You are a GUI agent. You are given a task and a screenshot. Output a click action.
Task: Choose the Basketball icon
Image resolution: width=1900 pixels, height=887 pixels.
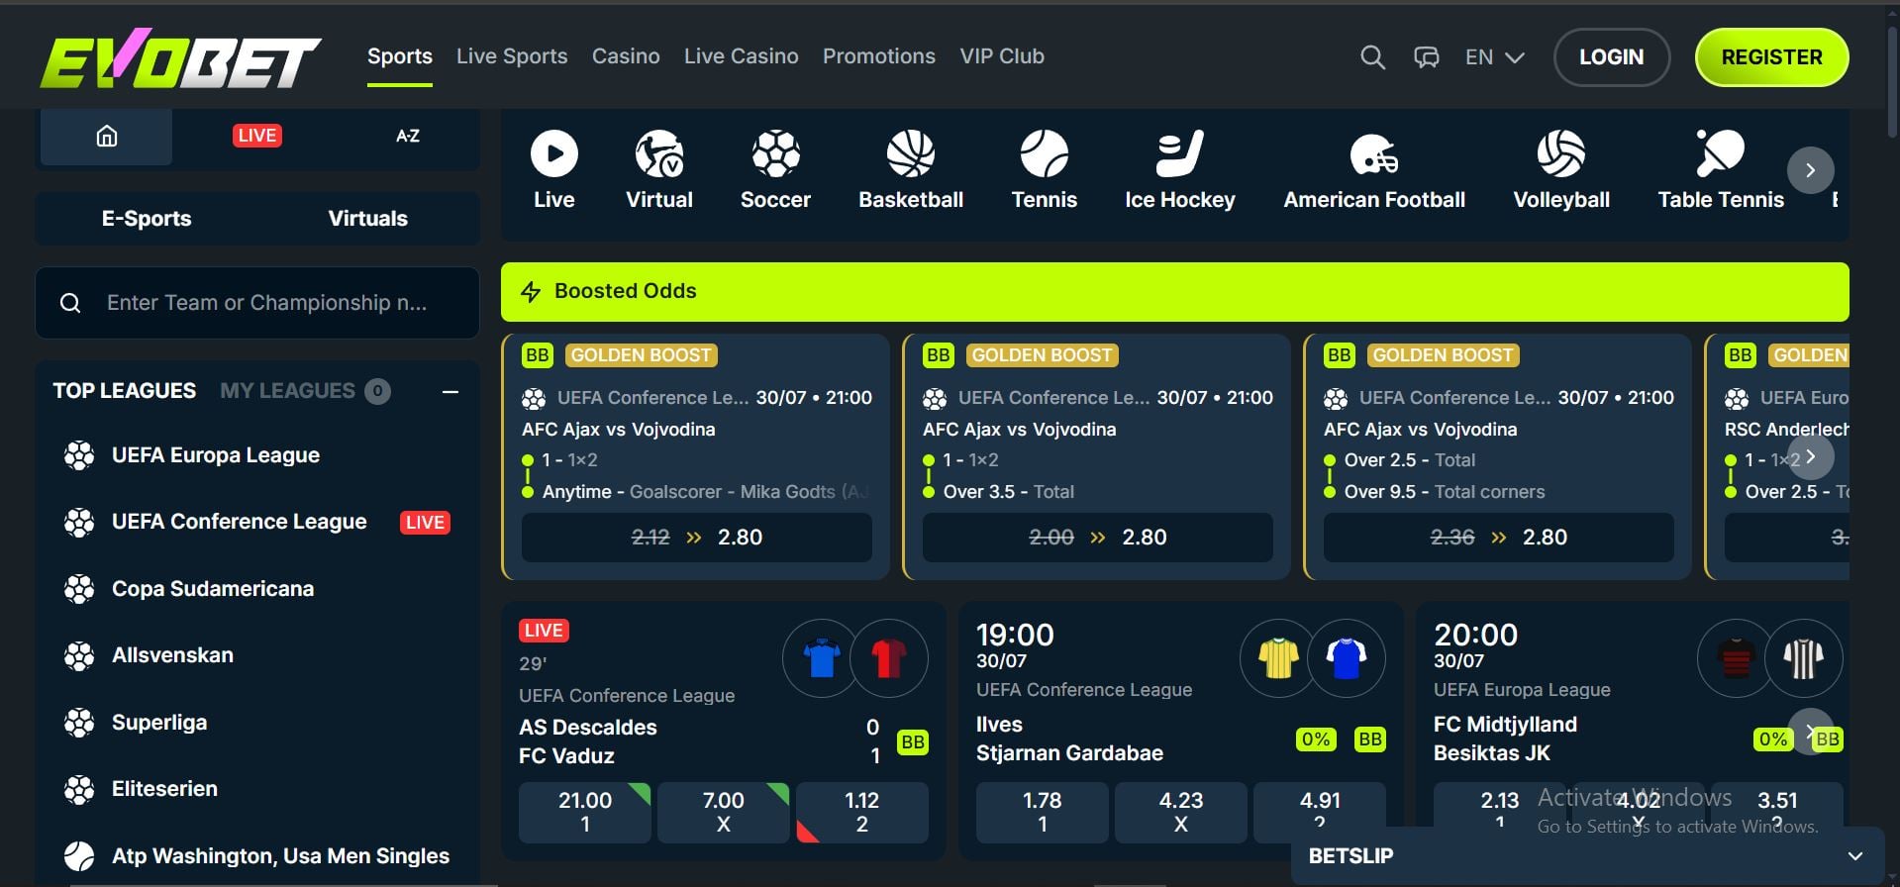[911, 154]
